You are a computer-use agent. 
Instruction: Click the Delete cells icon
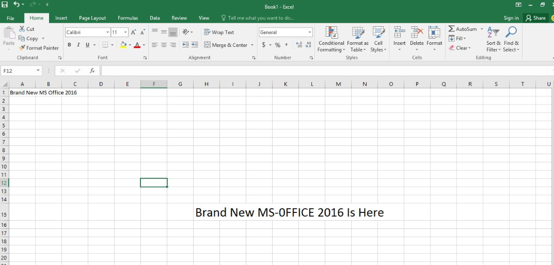417,32
